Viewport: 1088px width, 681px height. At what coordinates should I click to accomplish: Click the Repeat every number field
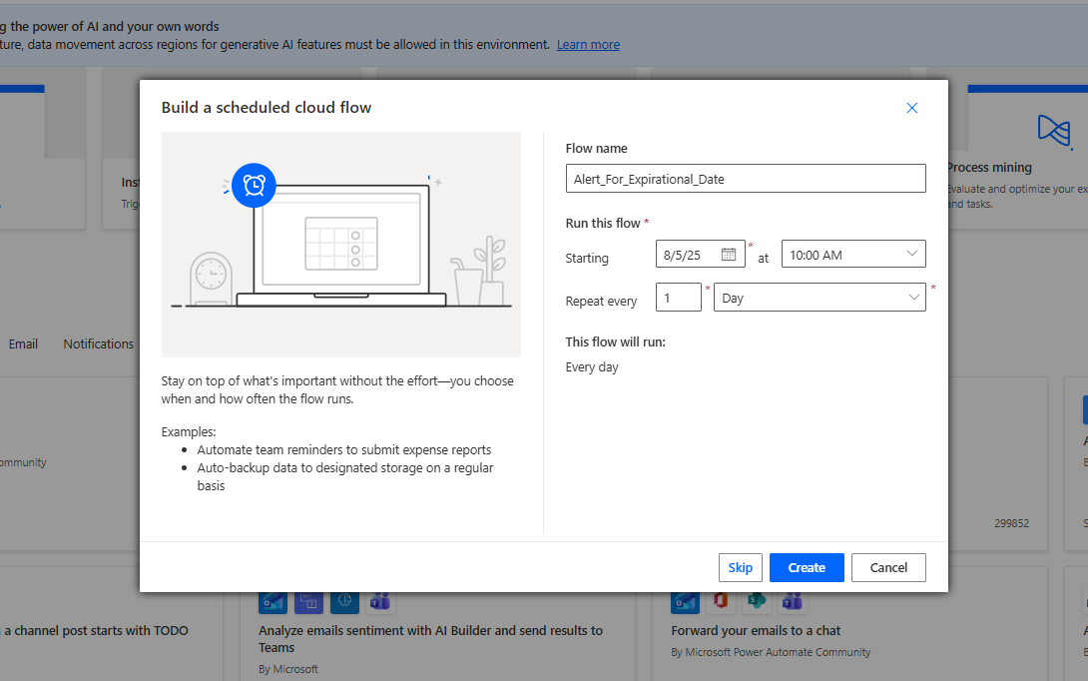click(678, 298)
